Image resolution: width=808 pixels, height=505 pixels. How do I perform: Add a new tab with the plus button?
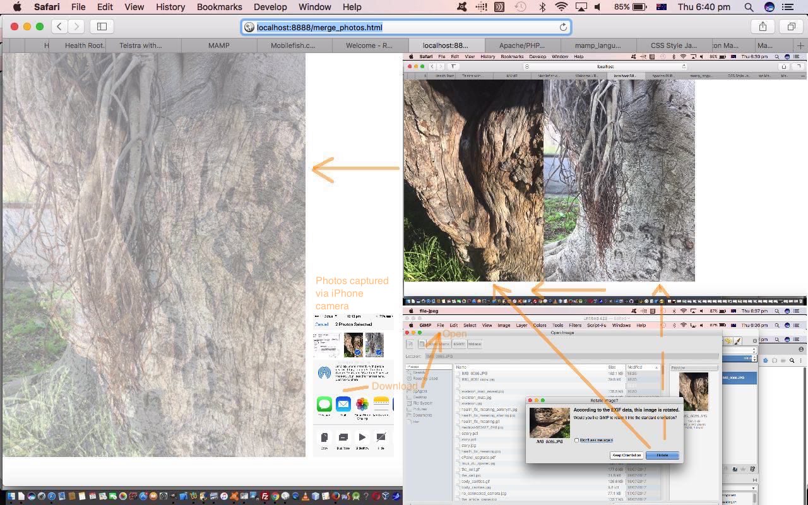coord(800,45)
